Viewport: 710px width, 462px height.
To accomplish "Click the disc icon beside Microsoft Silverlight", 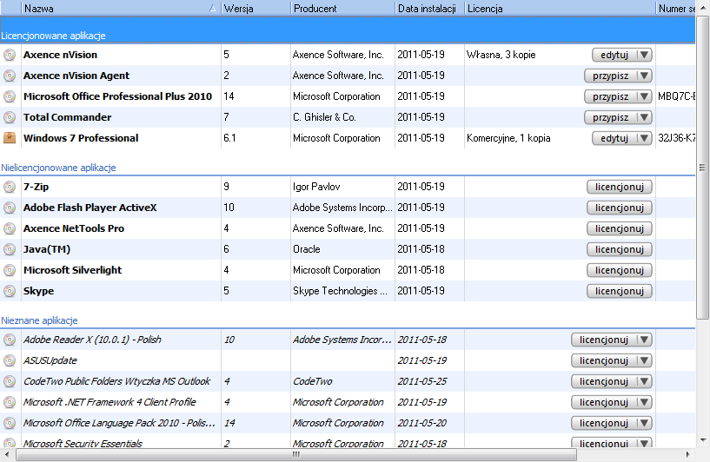I will pos(10,270).
